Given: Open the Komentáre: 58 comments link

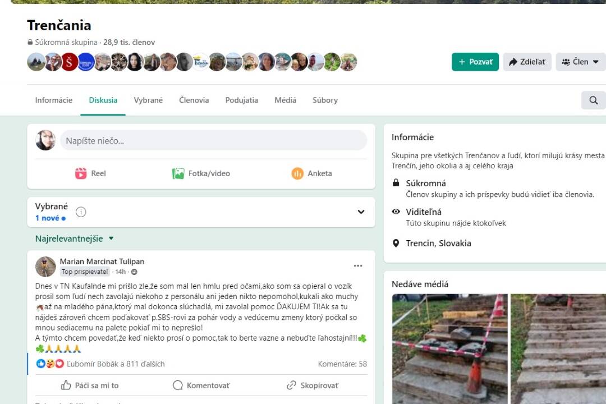Looking at the screenshot, I should tap(342, 364).
